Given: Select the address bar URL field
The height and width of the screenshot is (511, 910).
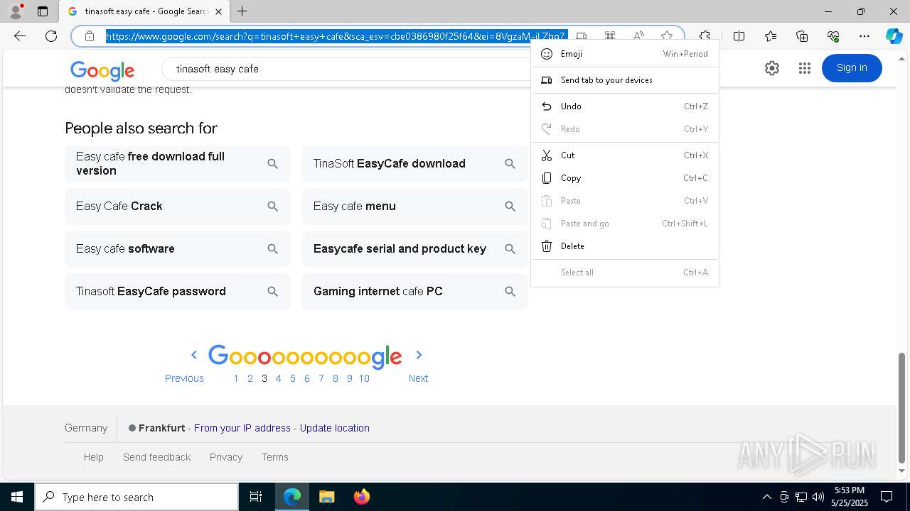Looking at the screenshot, I should pos(336,36).
